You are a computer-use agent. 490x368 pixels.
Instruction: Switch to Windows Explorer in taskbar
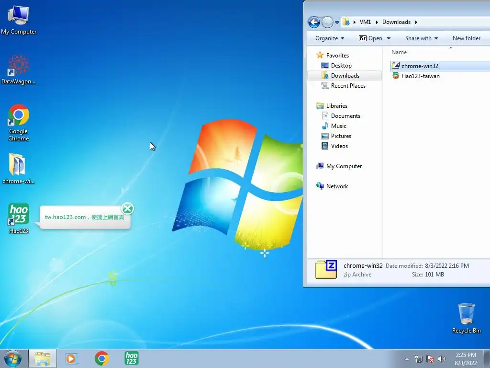point(43,358)
